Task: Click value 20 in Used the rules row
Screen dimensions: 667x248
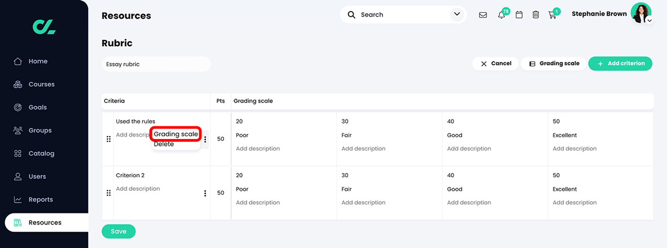Action: point(239,121)
